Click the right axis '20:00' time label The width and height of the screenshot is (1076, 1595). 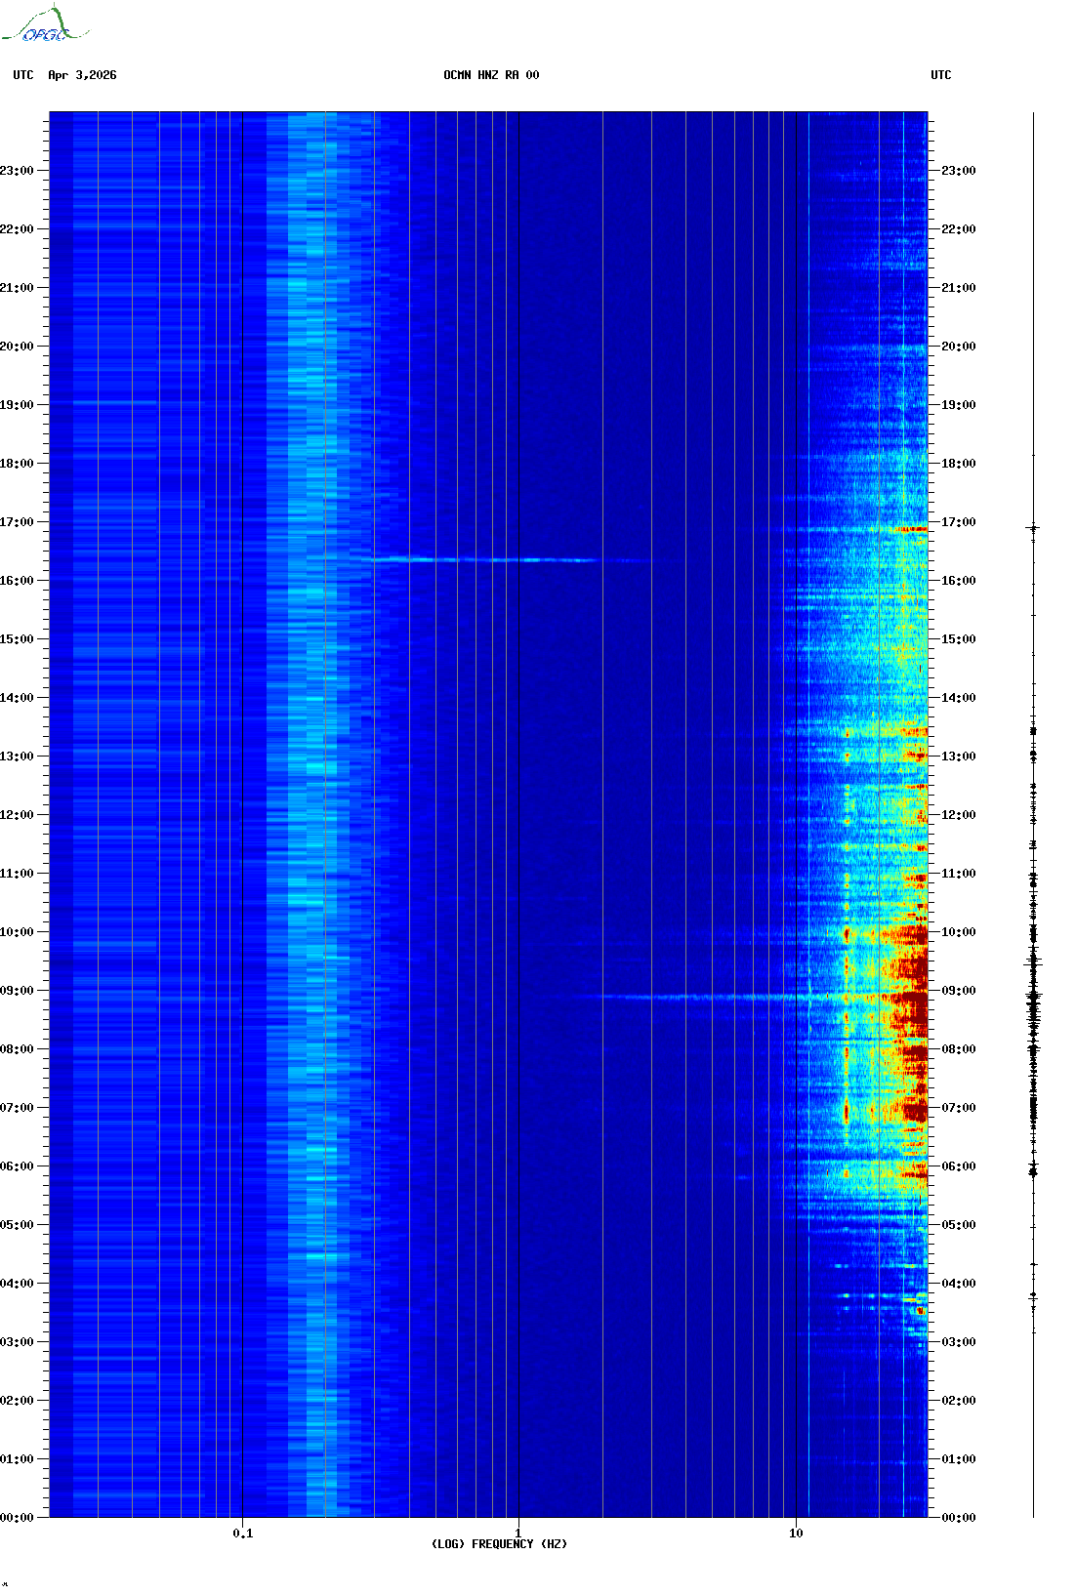point(958,347)
